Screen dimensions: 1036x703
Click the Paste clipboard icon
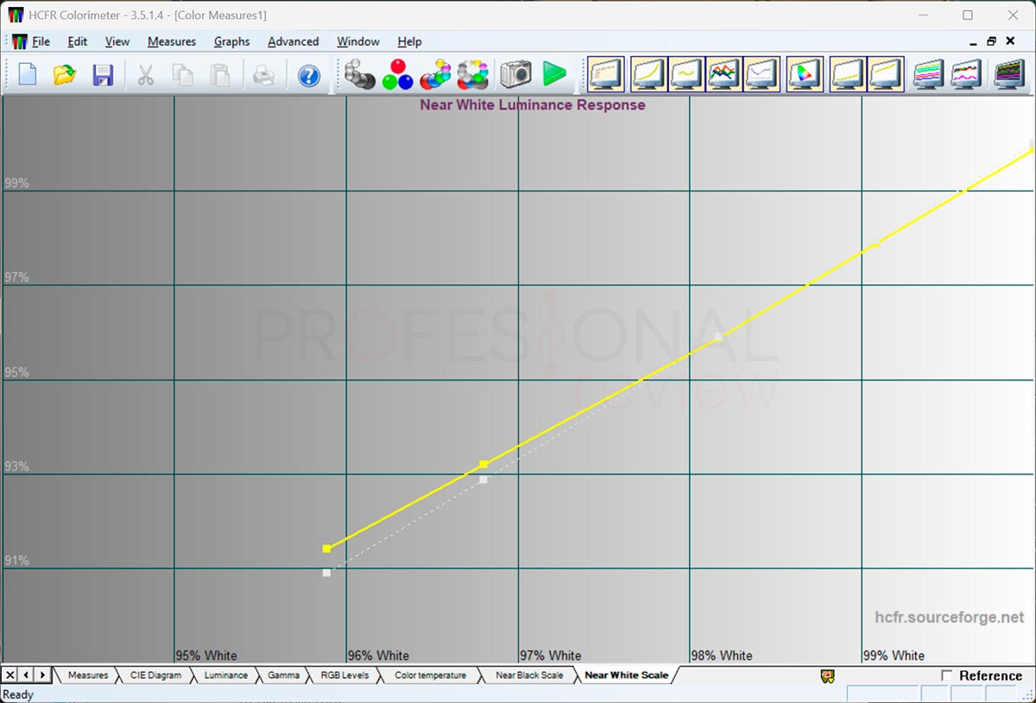[x=220, y=74]
